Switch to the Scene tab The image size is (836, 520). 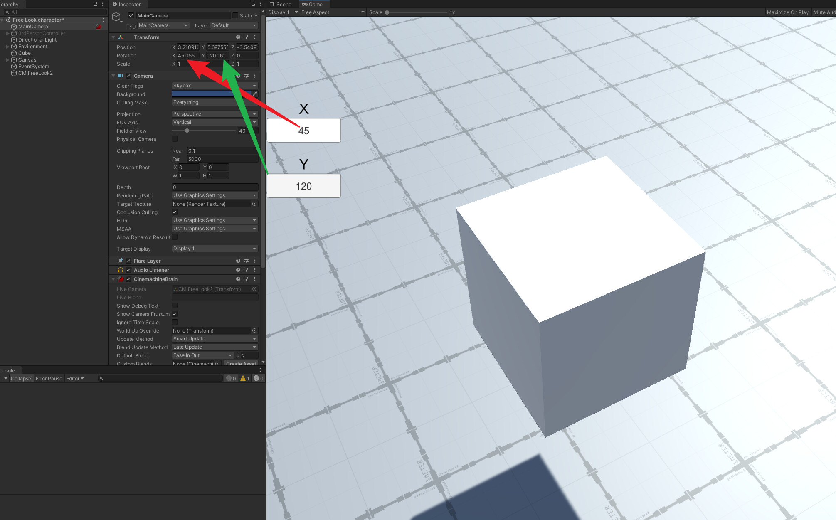coord(281,4)
